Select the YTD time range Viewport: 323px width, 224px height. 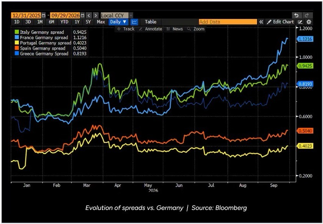pos(64,22)
